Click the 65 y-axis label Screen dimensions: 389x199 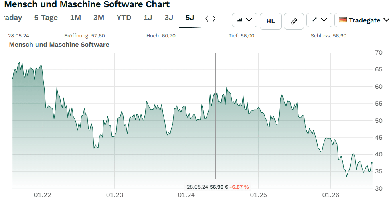(379, 69)
